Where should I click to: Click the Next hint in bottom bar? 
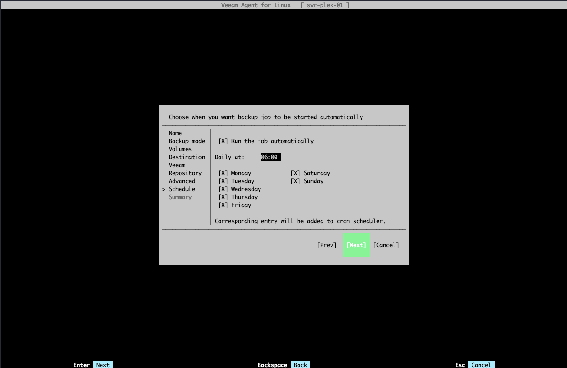click(x=102, y=365)
